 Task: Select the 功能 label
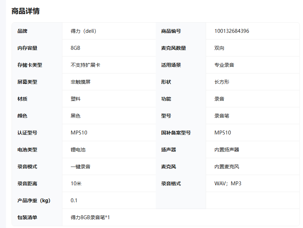(x=166, y=99)
